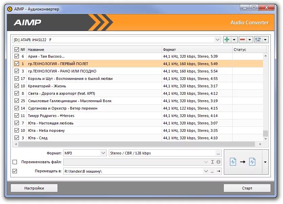Open encoder settings ellipsis button
283x204 pixels.
coord(218,153)
